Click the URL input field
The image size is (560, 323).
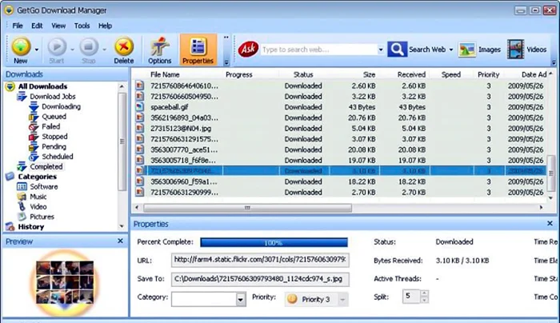tap(260, 260)
